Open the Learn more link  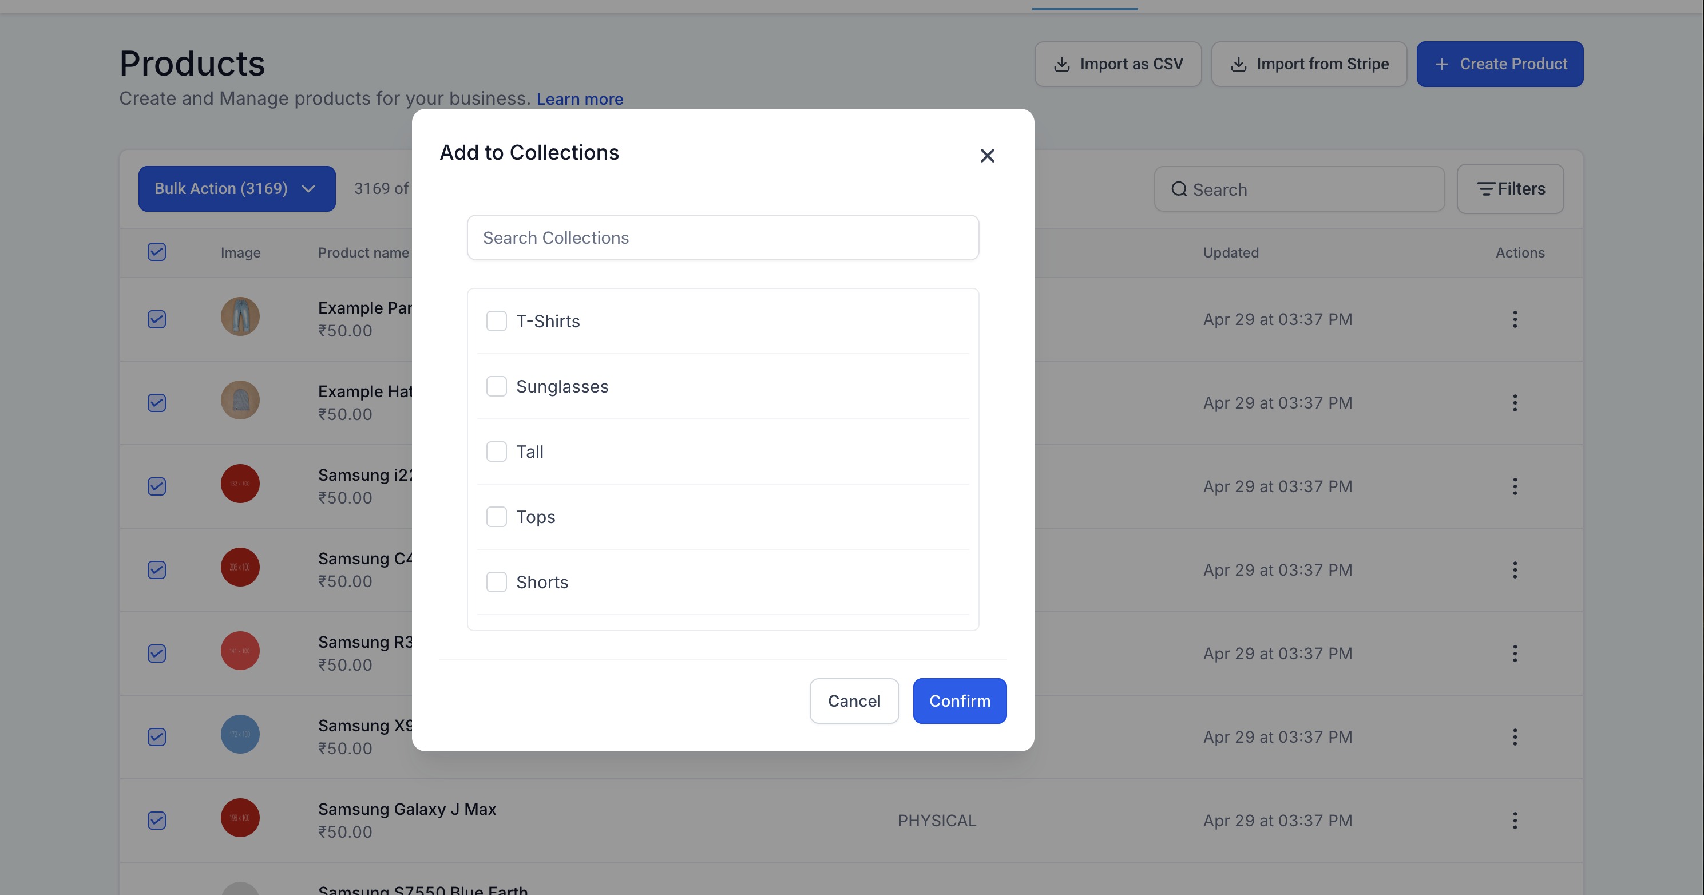point(580,99)
